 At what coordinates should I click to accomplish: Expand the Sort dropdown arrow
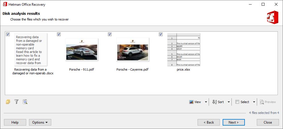pos(229,102)
